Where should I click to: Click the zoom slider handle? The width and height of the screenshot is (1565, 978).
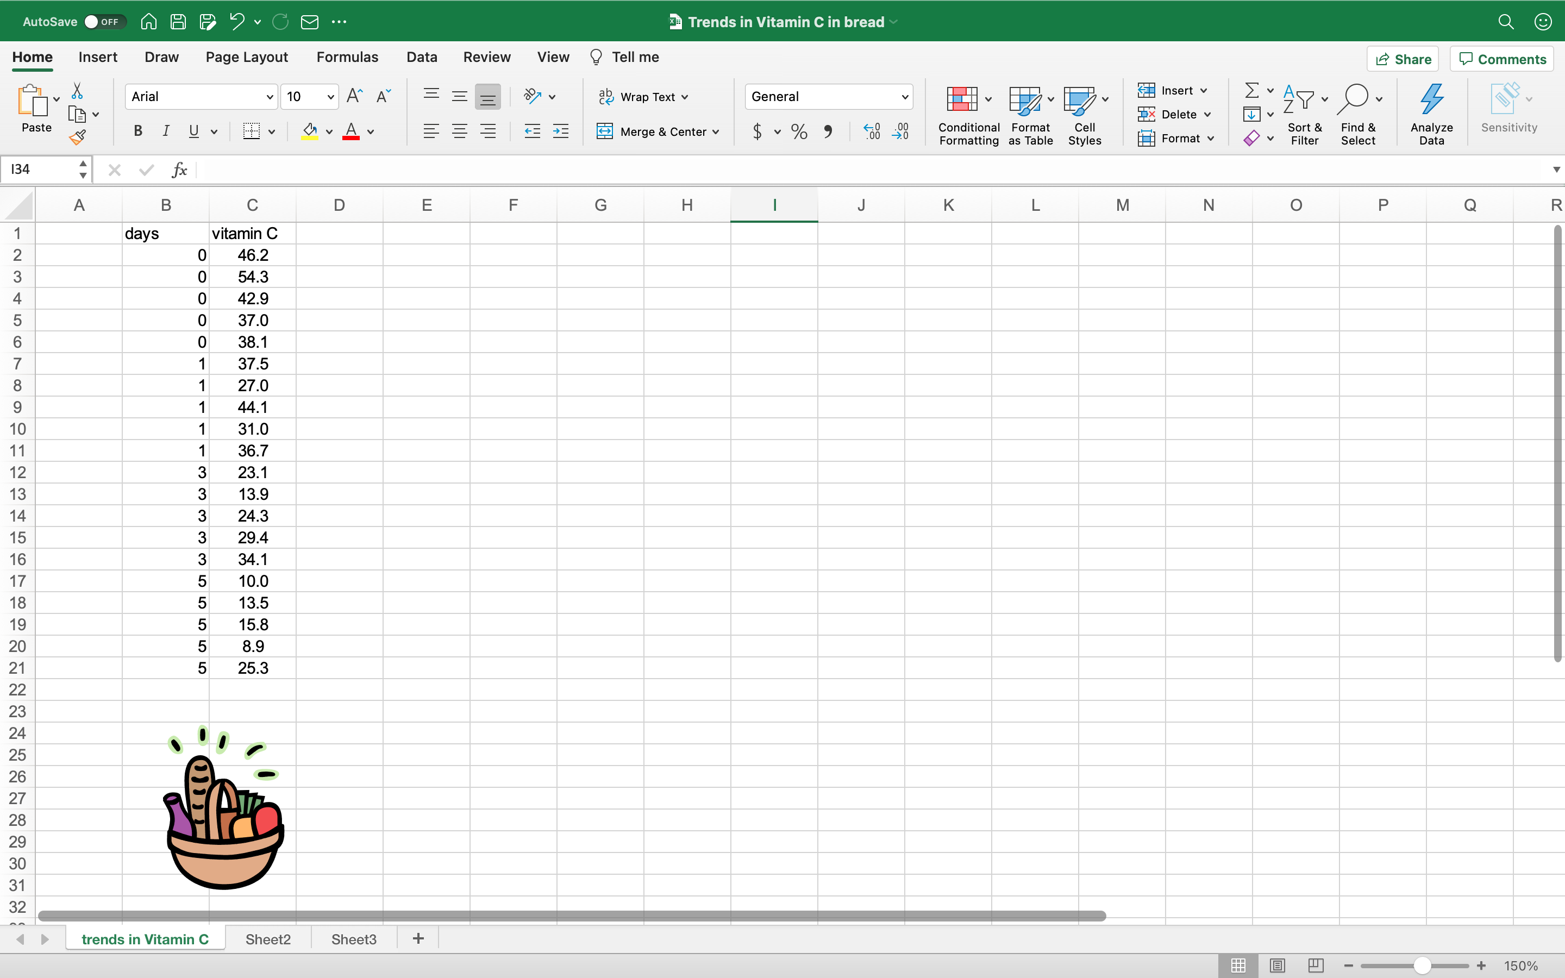pyautogui.click(x=1422, y=966)
